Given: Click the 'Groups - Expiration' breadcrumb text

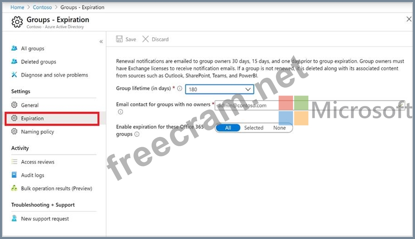Looking at the screenshot, I should (82, 7).
